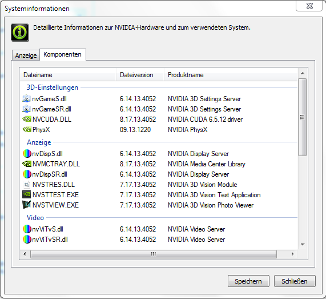Select the nvViTvSR.dll file name
This screenshot has height=299, width=326.
50,240
